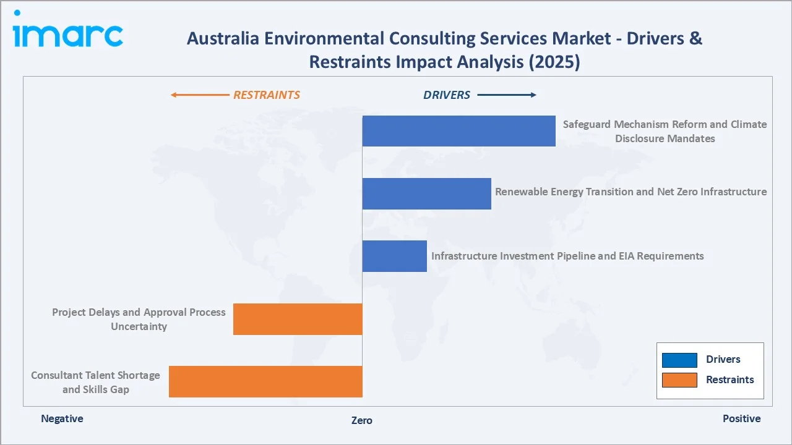Viewport: 792px width, 445px height.
Task: Select the Consultant Talent Shortage orange bar
Action: coord(265,381)
